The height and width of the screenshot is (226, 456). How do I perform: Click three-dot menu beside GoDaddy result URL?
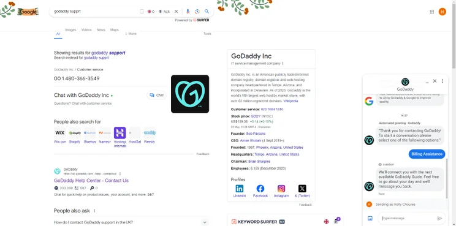coord(120,174)
